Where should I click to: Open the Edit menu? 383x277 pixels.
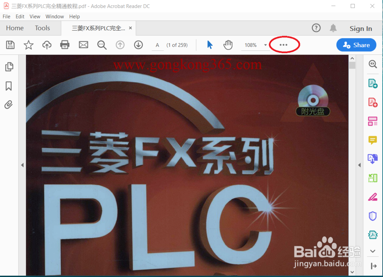pyautogui.click(x=20, y=16)
